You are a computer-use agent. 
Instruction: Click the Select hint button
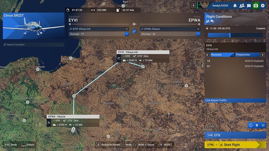click(28, 145)
